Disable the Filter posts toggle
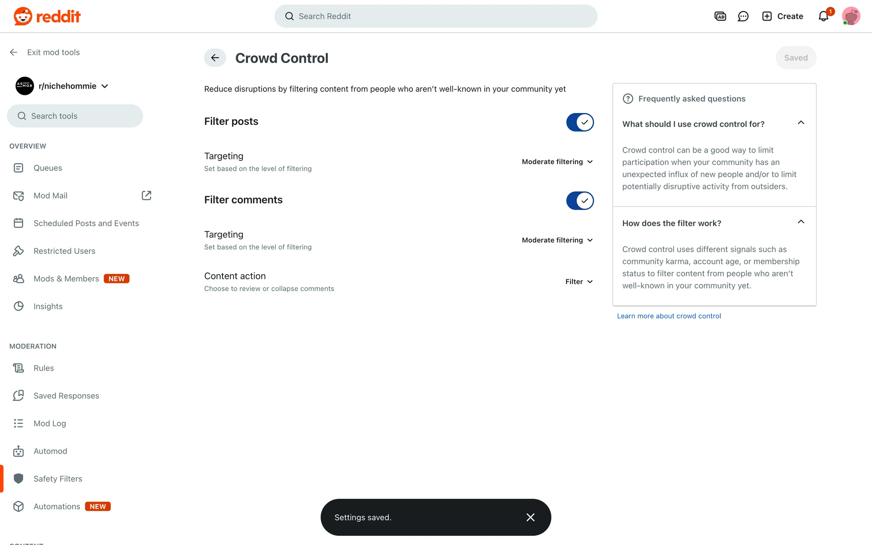Image resolution: width=872 pixels, height=545 pixels. [580, 122]
